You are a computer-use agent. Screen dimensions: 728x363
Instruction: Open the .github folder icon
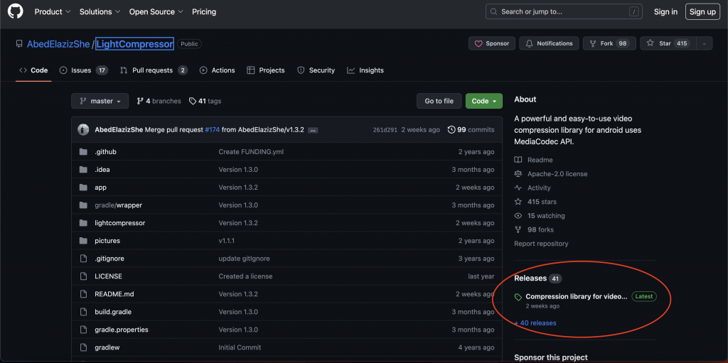[x=84, y=152]
